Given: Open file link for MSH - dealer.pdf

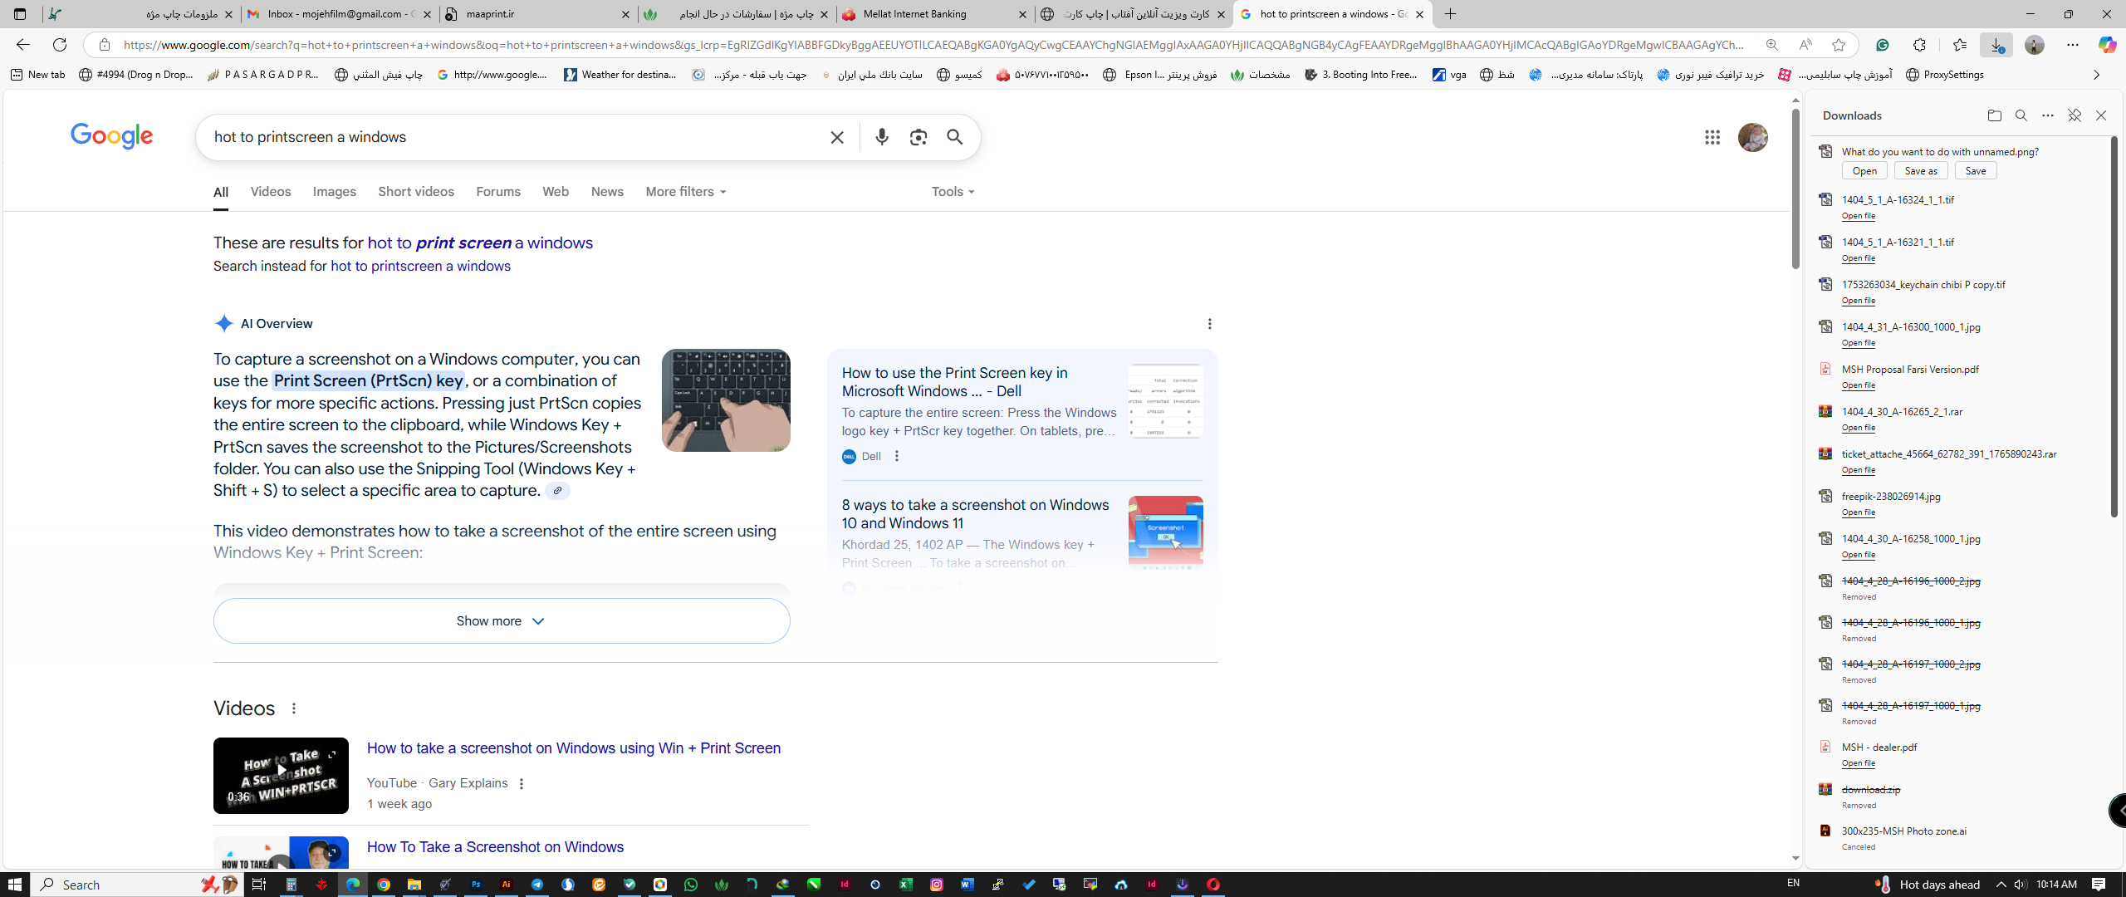Looking at the screenshot, I should [1858, 762].
